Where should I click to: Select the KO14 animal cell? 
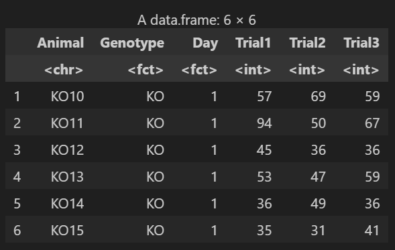67,204
